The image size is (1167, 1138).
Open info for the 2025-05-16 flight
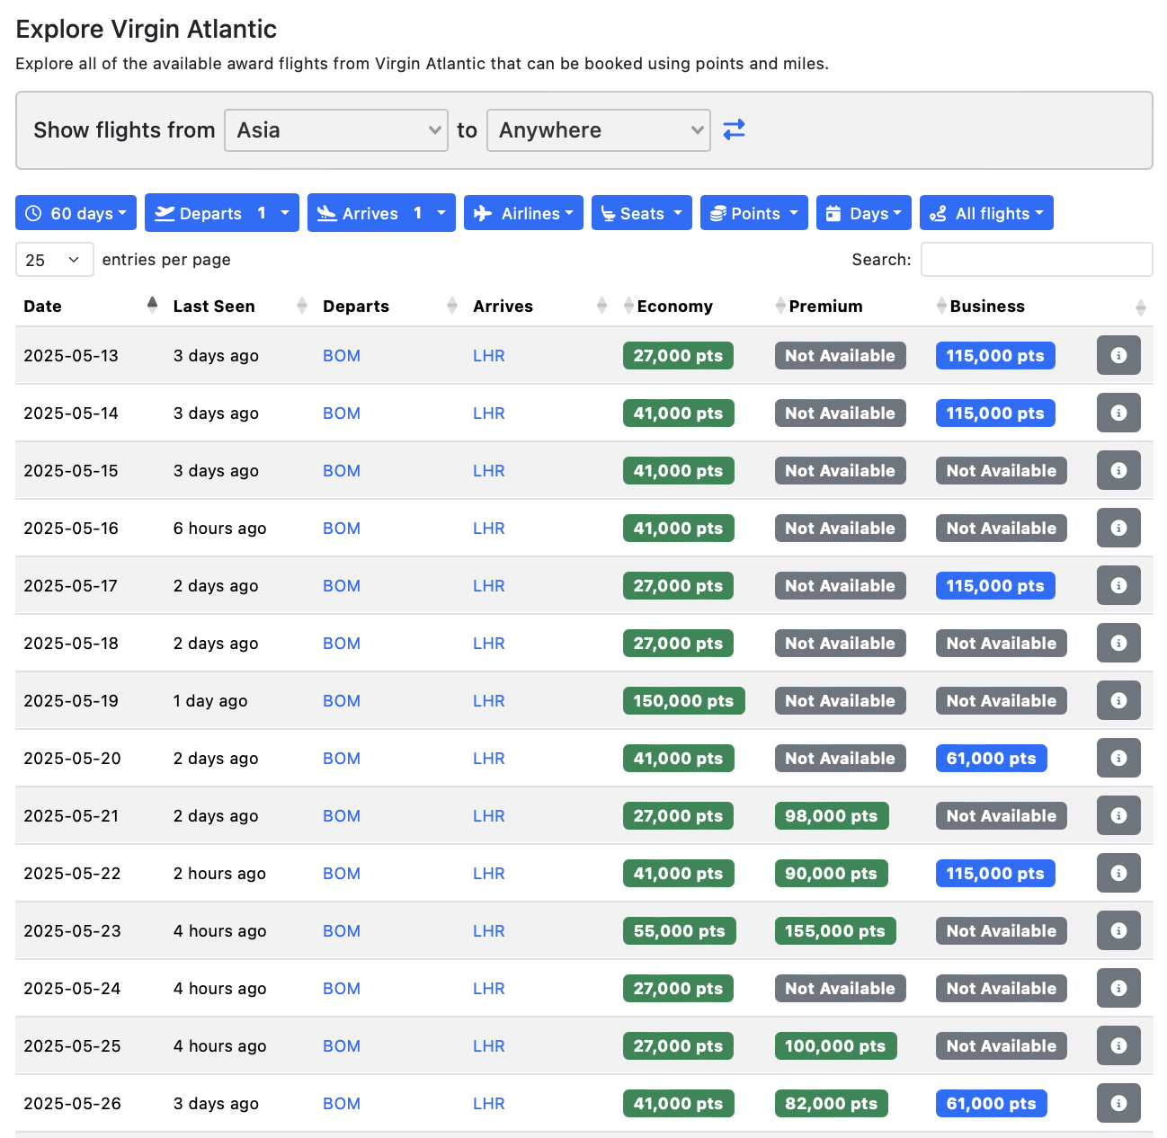tap(1118, 528)
